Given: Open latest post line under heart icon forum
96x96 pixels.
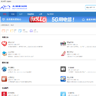Looking at the screenshot, I should click(25, 47).
